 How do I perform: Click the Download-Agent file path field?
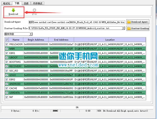tap(77, 22)
